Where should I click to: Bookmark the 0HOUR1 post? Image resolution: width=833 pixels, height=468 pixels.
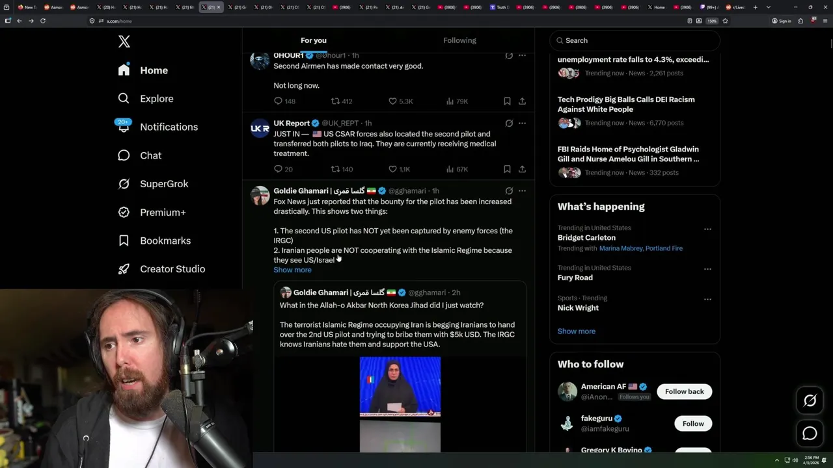pos(507,101)
